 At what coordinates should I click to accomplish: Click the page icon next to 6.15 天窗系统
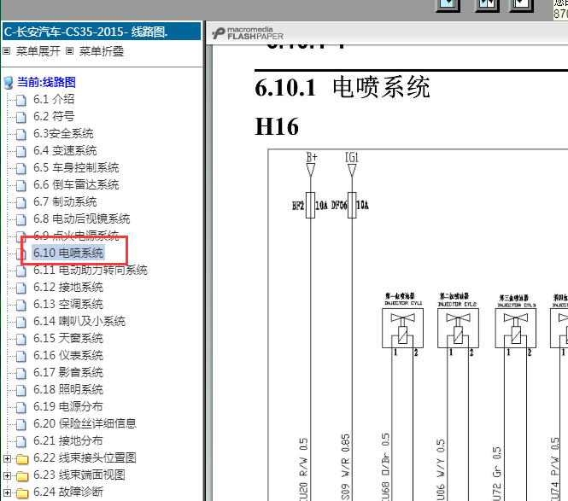click(x=21, y=339)
